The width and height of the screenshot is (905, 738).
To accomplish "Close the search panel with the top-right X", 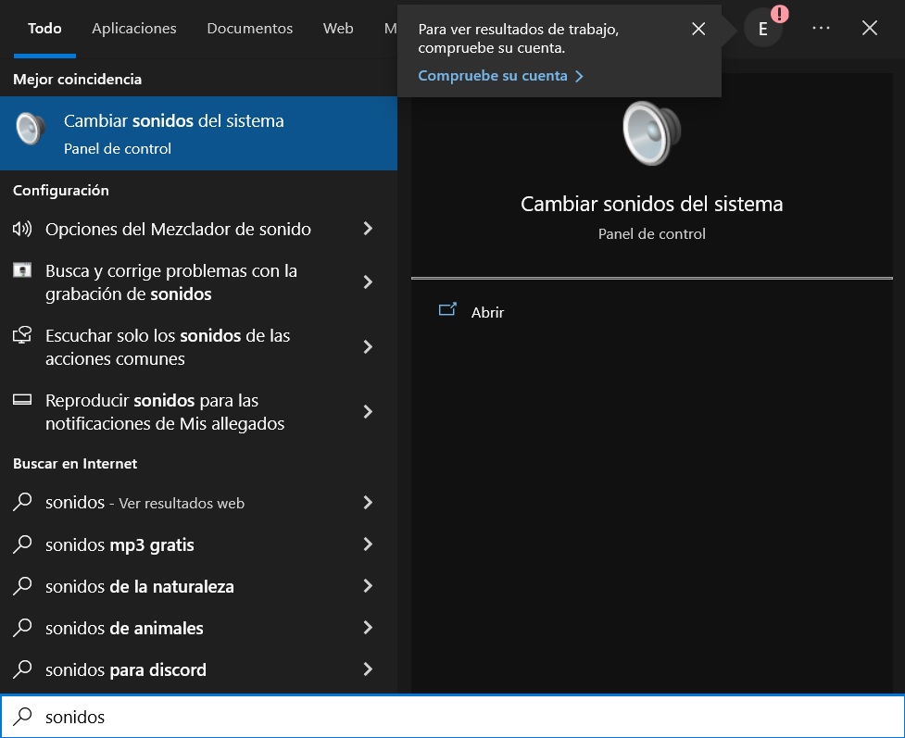I will [x=870, y=28].
